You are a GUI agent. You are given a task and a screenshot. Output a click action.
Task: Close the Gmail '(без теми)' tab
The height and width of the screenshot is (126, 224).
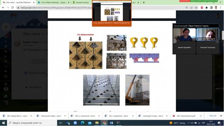pos(34,2)
